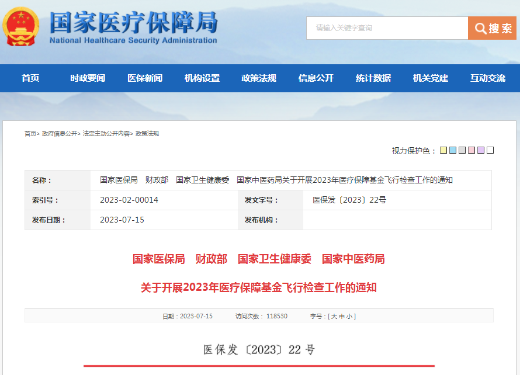Open the 机构设置 navigation item
This screenshot has height=375, width=520.
tap(202, 78)
